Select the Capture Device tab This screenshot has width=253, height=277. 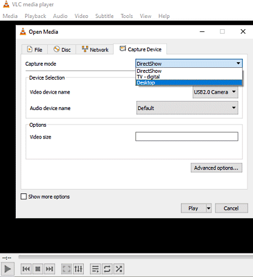tap(141, 49)
